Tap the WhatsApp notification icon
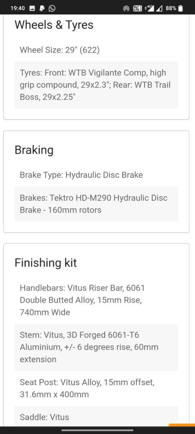Viewport: 195px width, 434px height. click(x=52, y=8)
